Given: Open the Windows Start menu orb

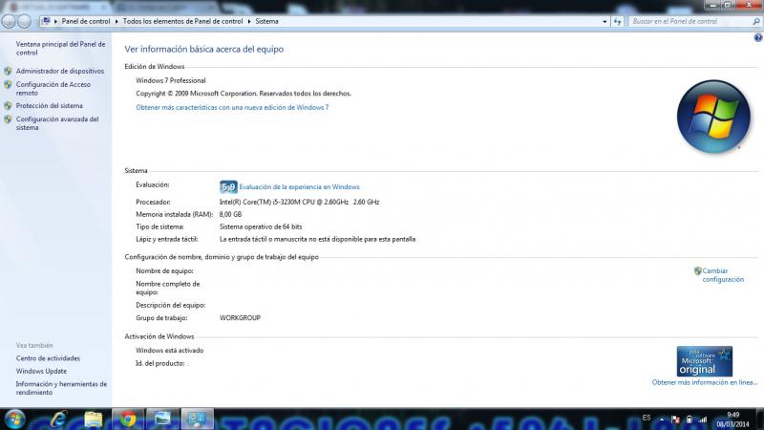Looking at the screenshot, I should 14,419.
